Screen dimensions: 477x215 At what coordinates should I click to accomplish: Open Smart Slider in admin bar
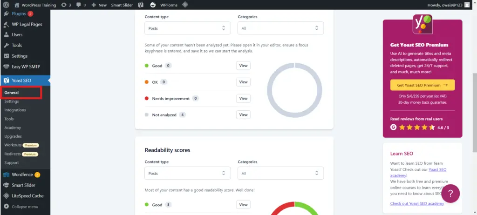click(122, 5)
